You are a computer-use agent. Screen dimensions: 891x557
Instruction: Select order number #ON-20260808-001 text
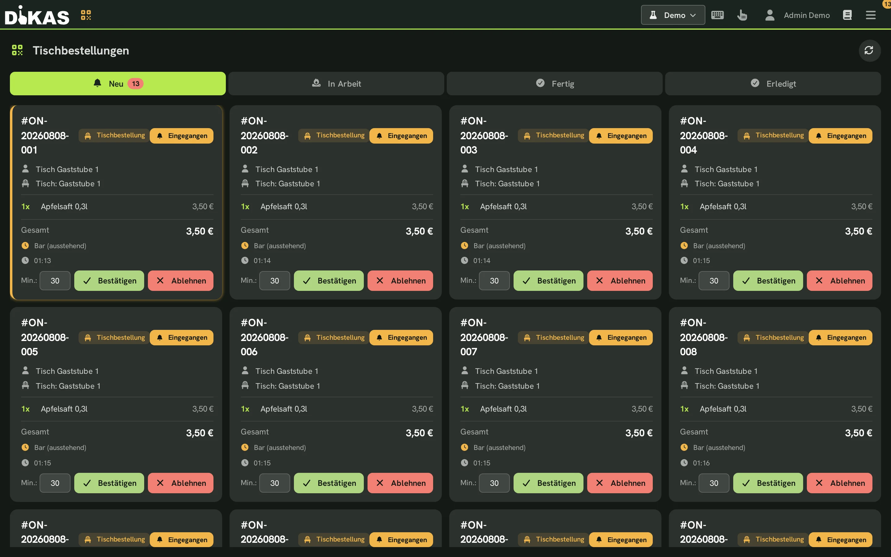pos(45,136)
